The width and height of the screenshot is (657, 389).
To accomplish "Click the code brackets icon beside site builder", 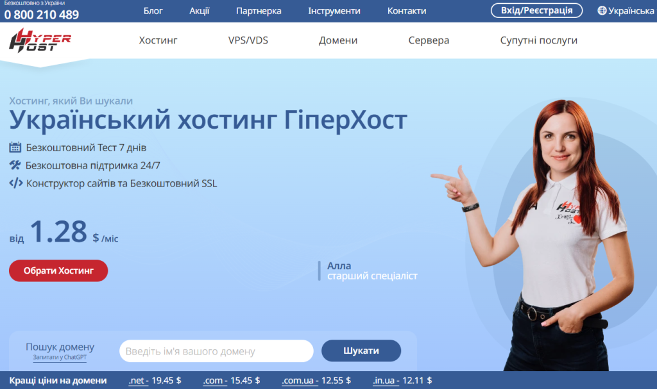I will click(x=15, y=183).
